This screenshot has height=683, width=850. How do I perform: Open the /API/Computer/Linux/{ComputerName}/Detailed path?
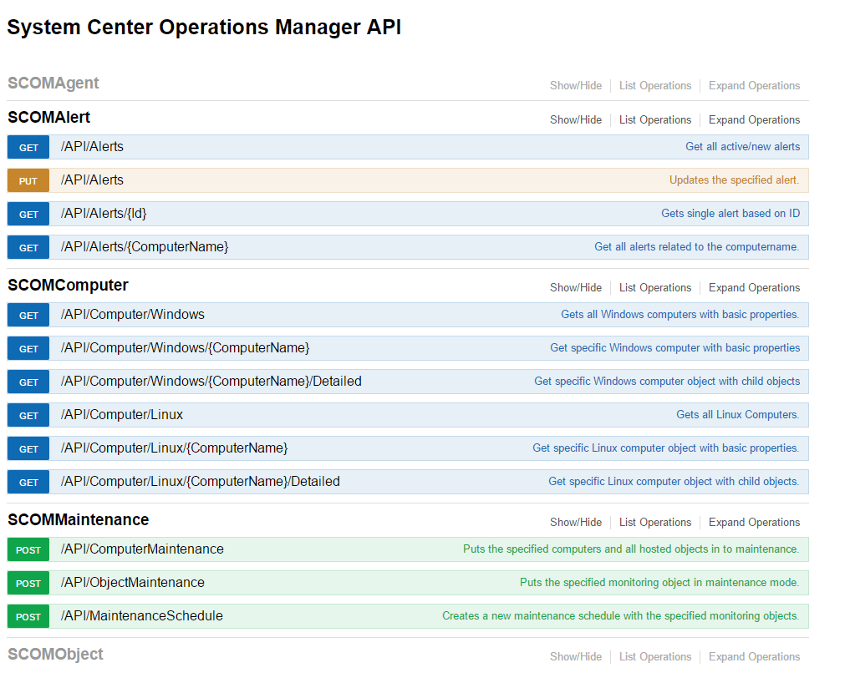(200, 482)
